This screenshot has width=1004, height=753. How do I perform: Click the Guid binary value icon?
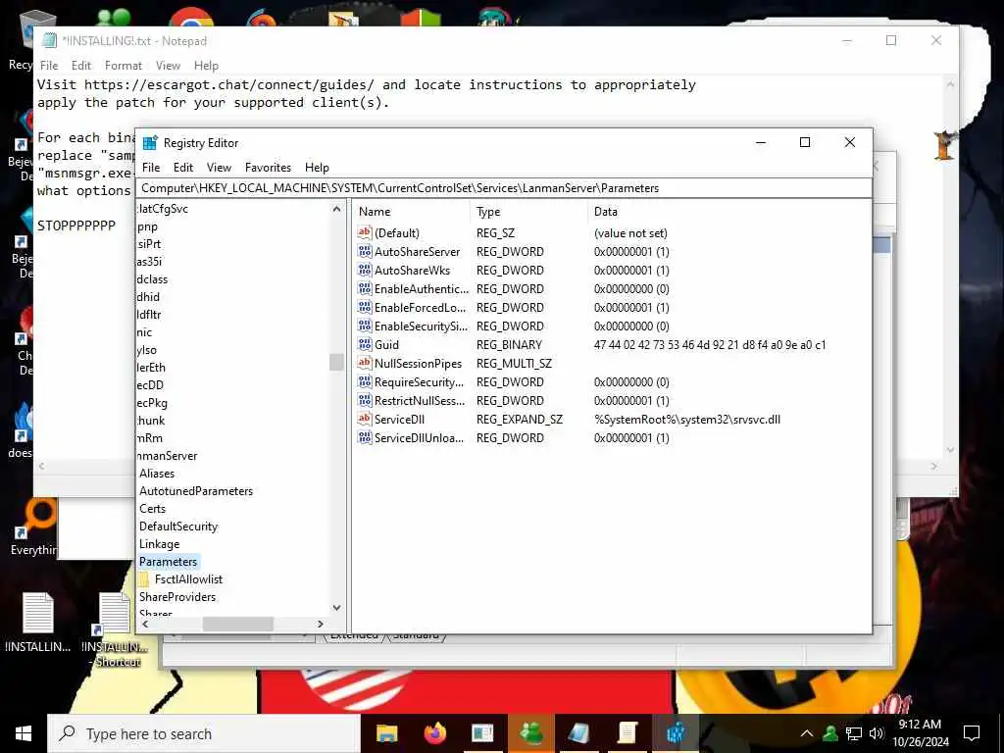point(365,344)
